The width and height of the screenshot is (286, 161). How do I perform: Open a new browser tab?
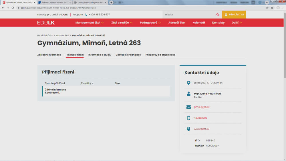click(111, 2)
